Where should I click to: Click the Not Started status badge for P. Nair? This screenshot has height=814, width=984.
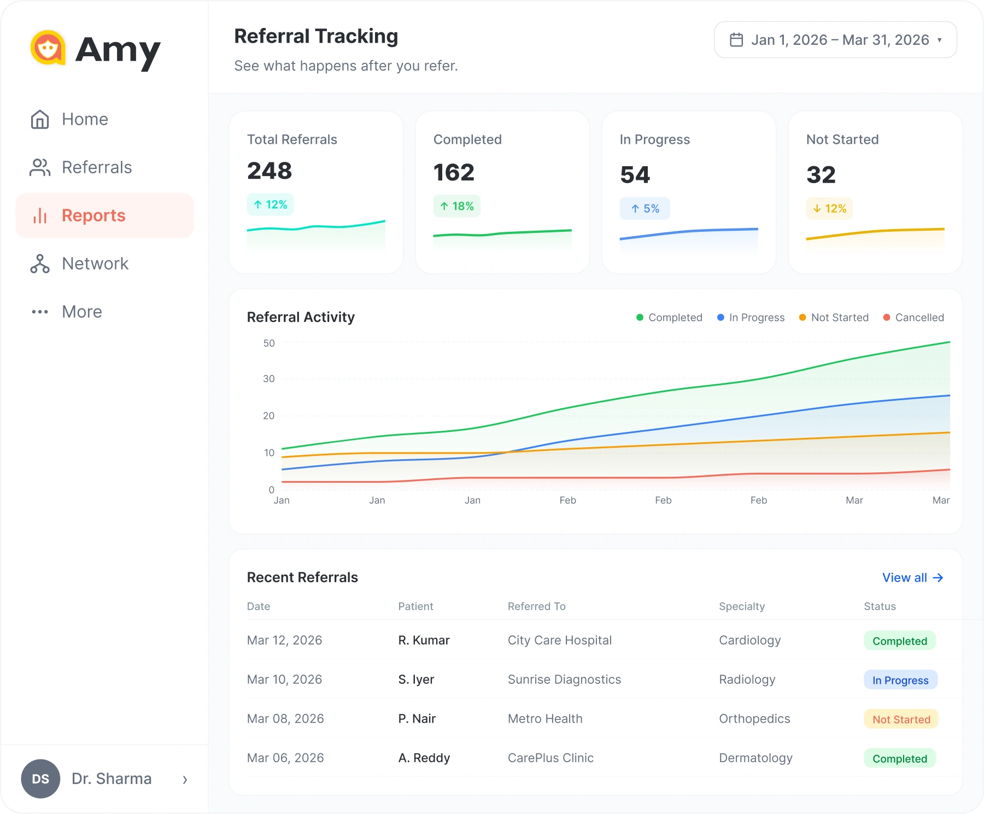pyautogui.click(x=901, y=719)
